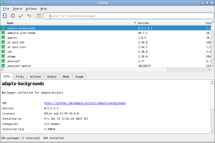Close the OctoPkg window

pyautogui.click(x=212, y=3)
